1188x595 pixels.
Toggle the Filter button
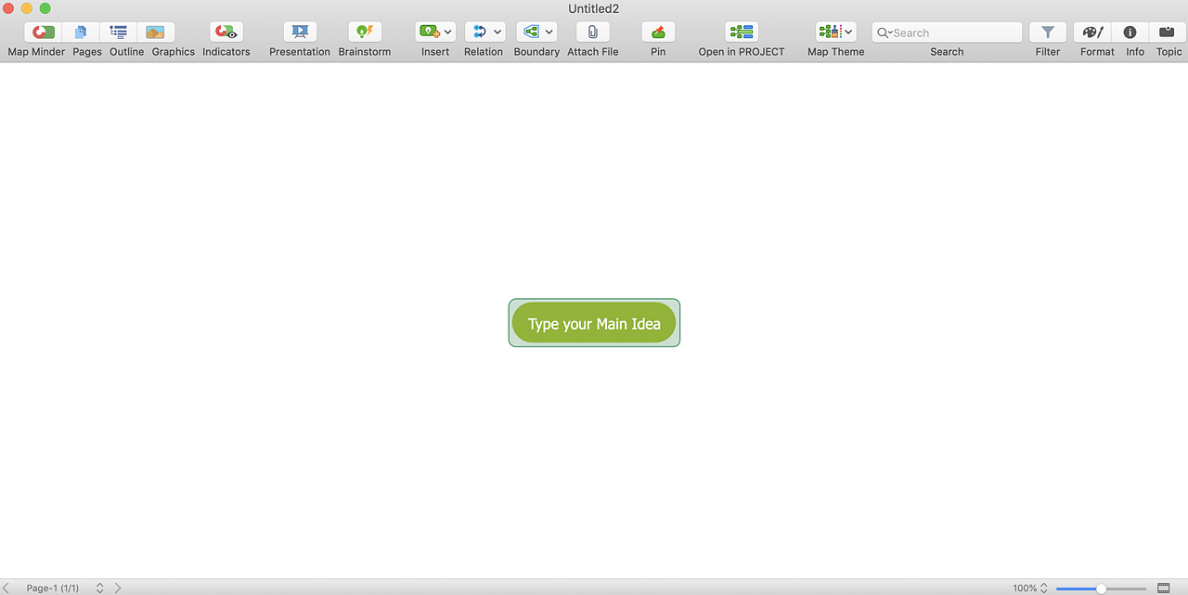pyautogui.click(x=1047, y=32)
